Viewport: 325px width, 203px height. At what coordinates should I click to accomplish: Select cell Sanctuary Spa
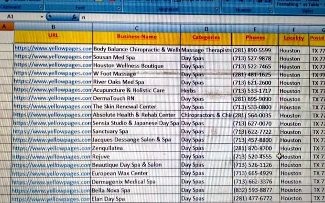click(136, 131)
